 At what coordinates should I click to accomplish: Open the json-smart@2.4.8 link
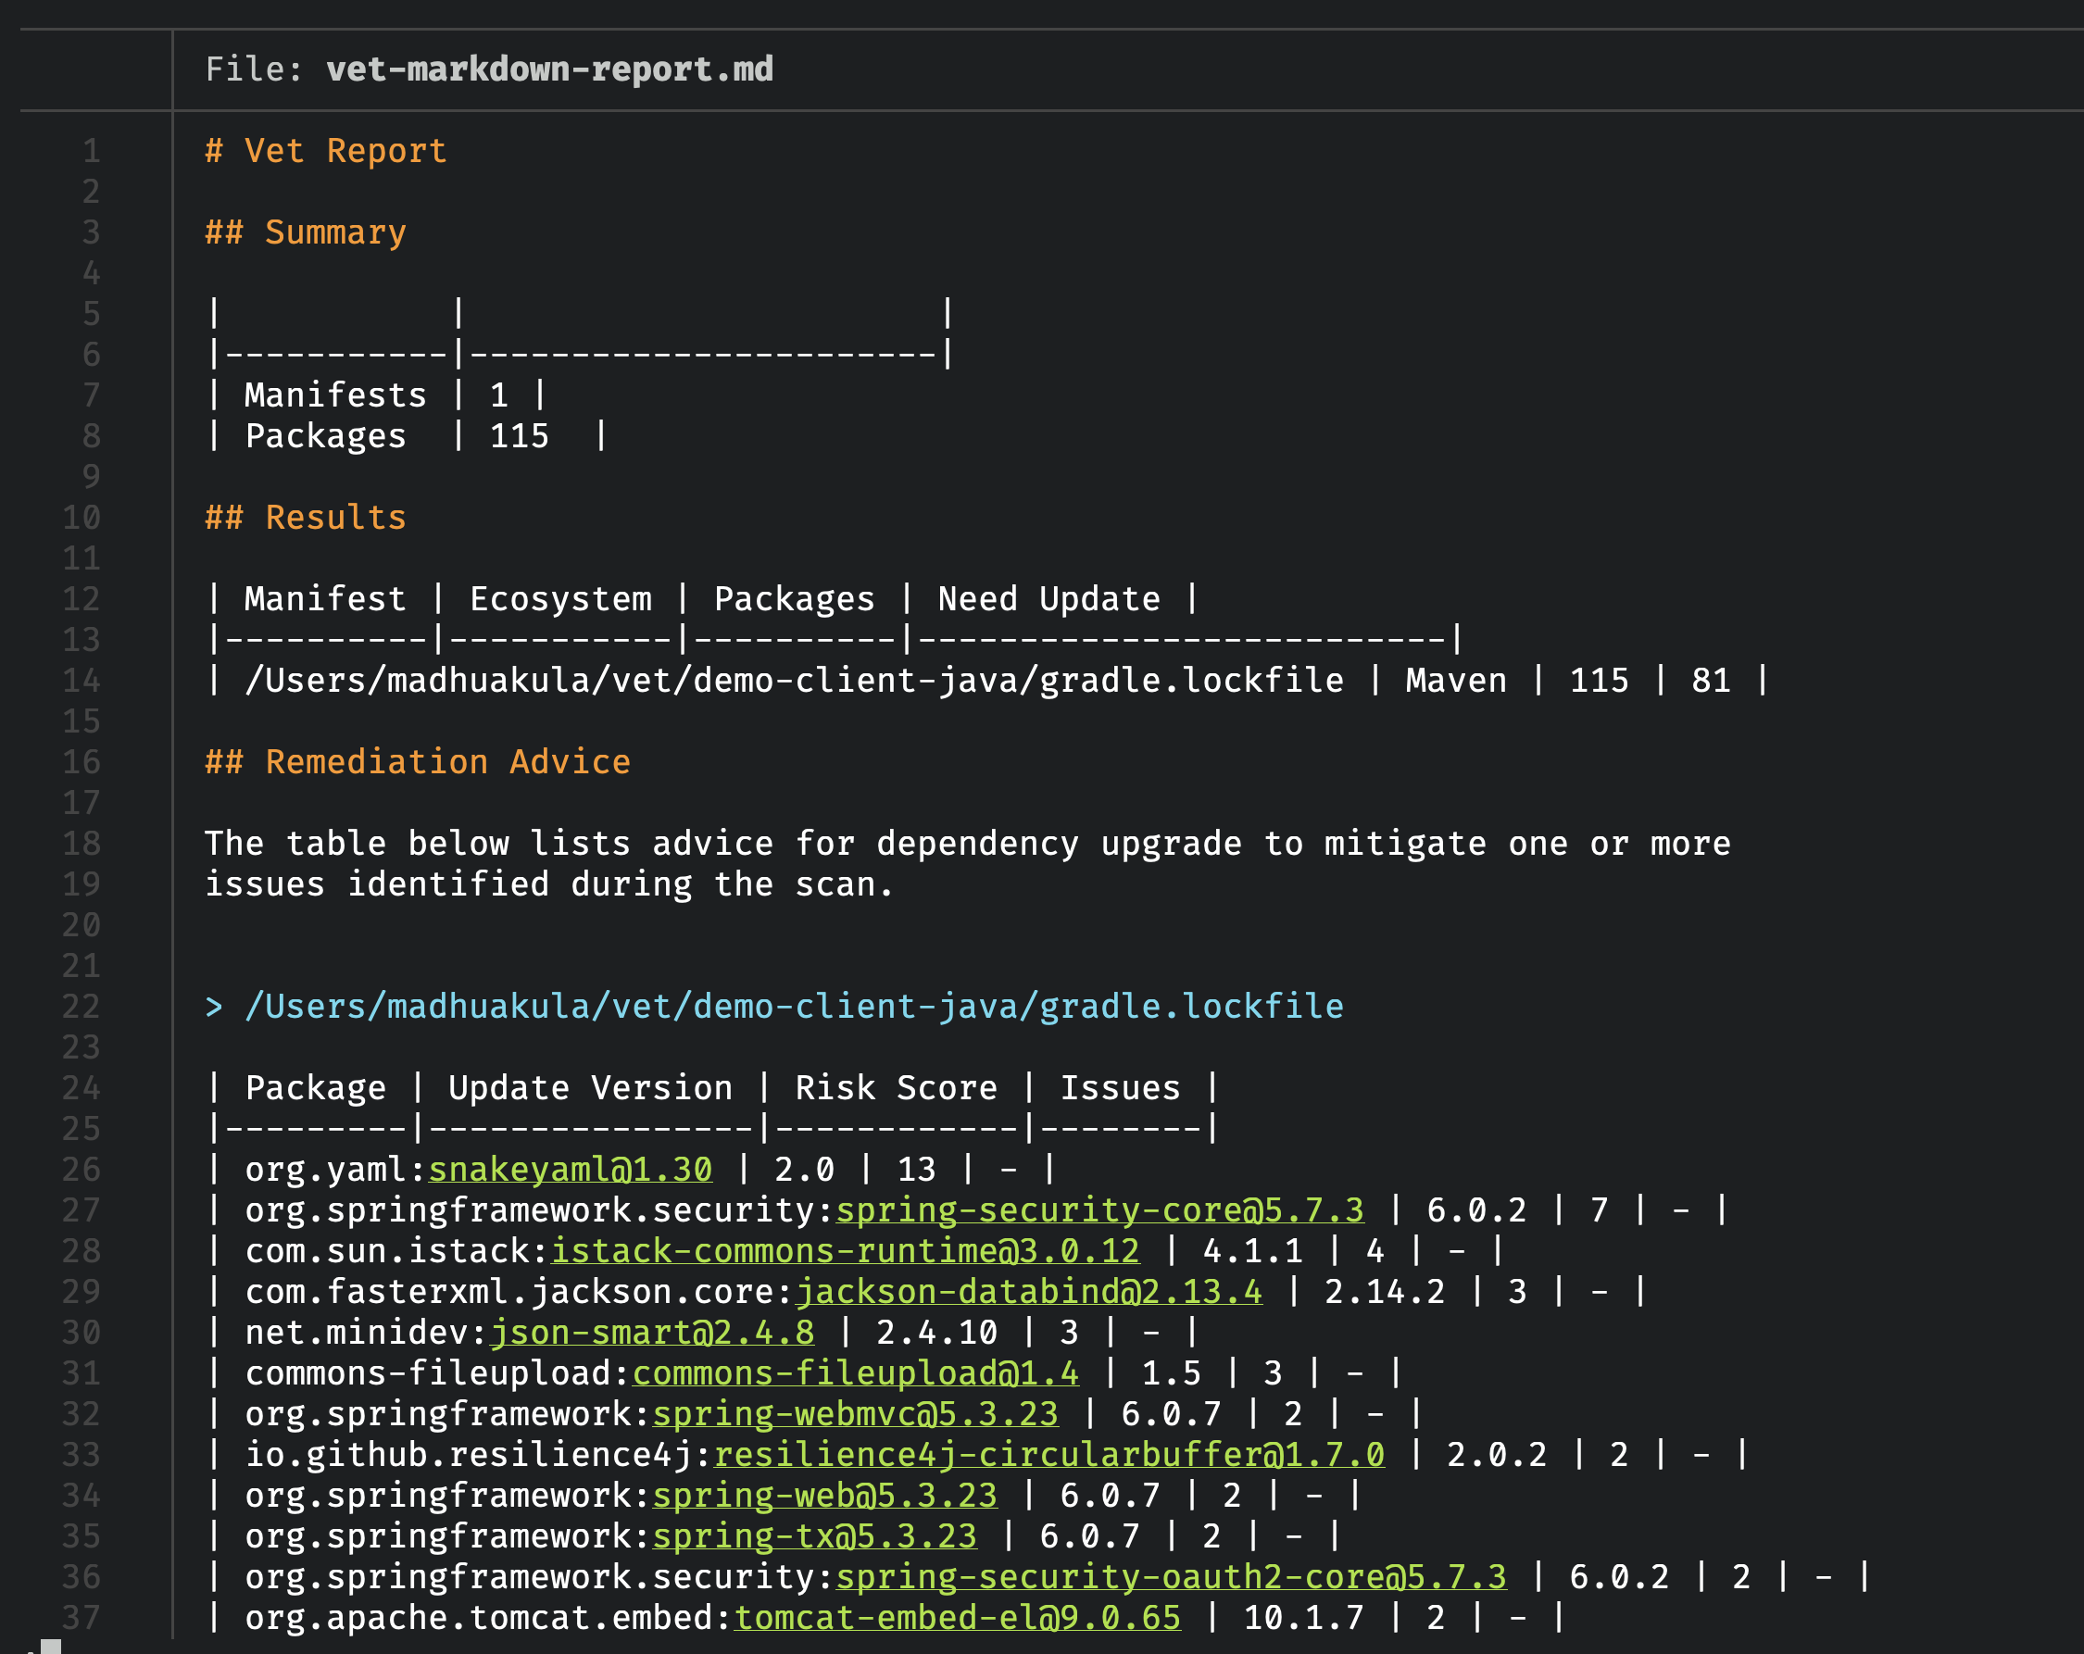[652, 1333]
